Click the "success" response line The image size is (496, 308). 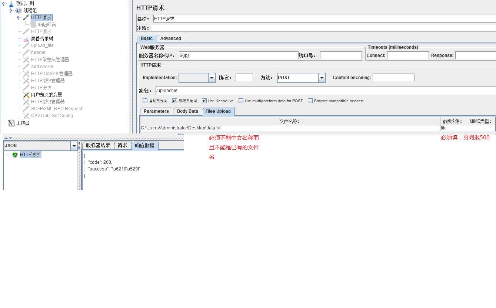(114, 169)
